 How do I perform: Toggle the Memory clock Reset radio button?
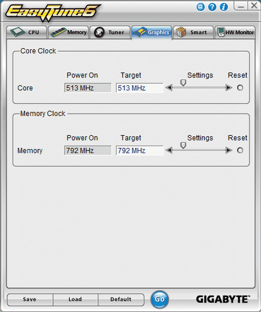pyautogui.click(x=240, y=150)
